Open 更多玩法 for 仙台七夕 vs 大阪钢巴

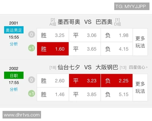coord(140,87)
